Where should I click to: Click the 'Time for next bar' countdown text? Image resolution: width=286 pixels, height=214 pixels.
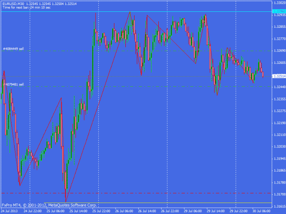click(x=27, y=7)
